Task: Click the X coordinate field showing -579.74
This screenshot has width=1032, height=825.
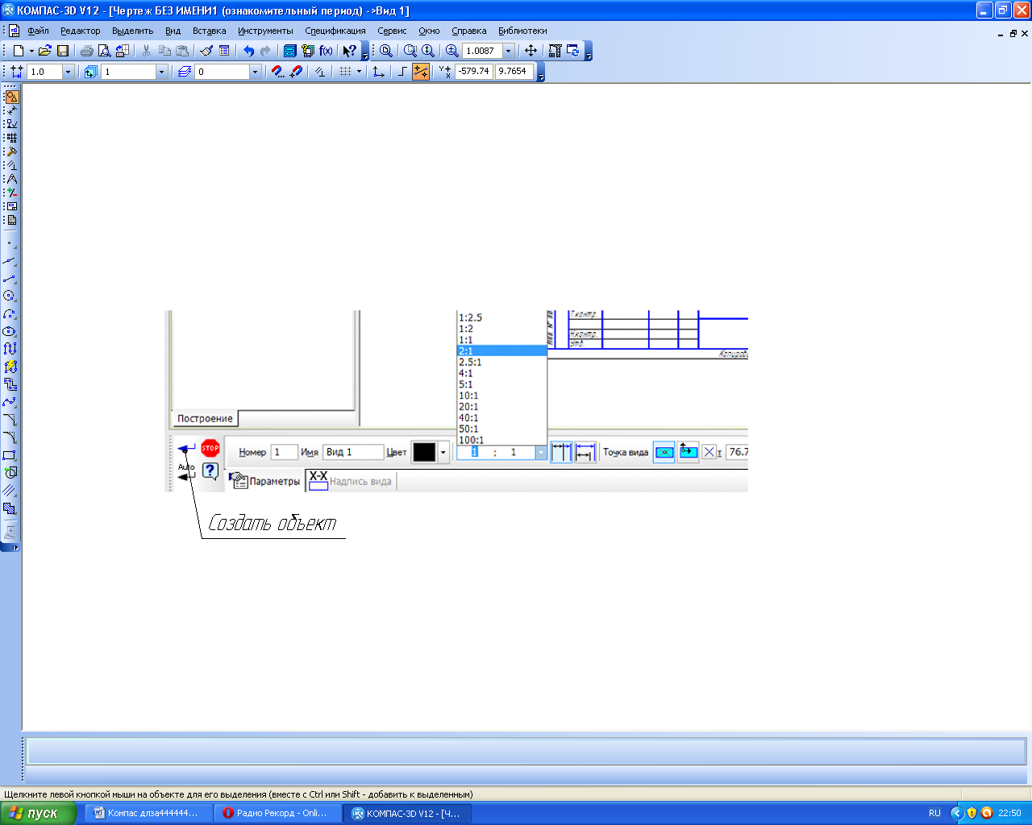Action: (x=474, y=71)
